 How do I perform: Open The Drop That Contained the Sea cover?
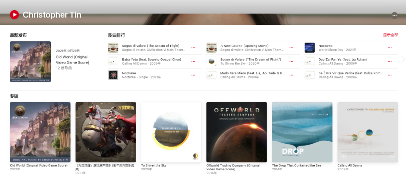[302, 132]
